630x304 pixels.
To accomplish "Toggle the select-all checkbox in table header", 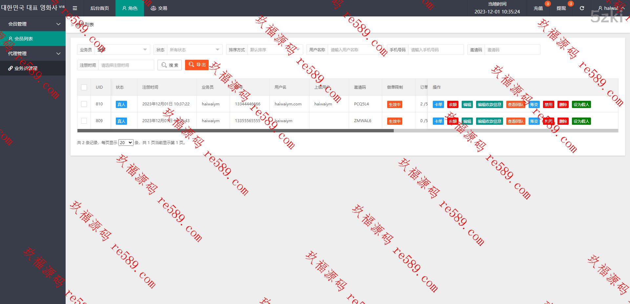I will tap(84, 87).
